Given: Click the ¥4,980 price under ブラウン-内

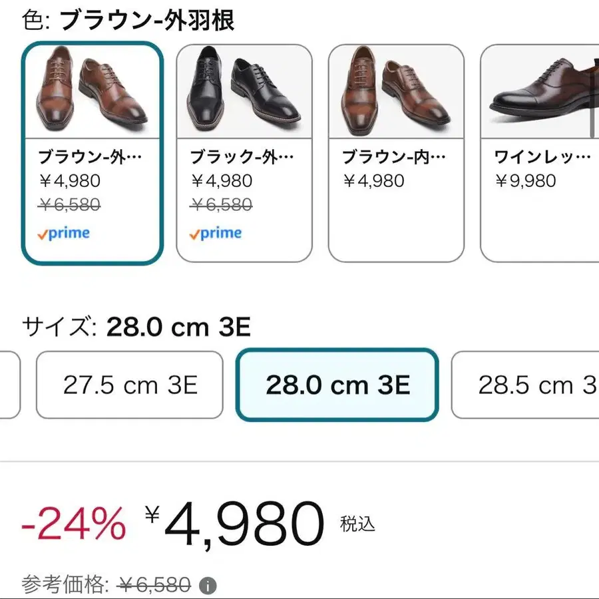Looking at the screenshot, I should 373,181.
